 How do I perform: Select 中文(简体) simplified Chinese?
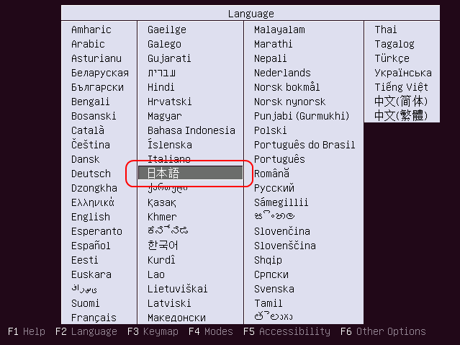pos(401,102)
